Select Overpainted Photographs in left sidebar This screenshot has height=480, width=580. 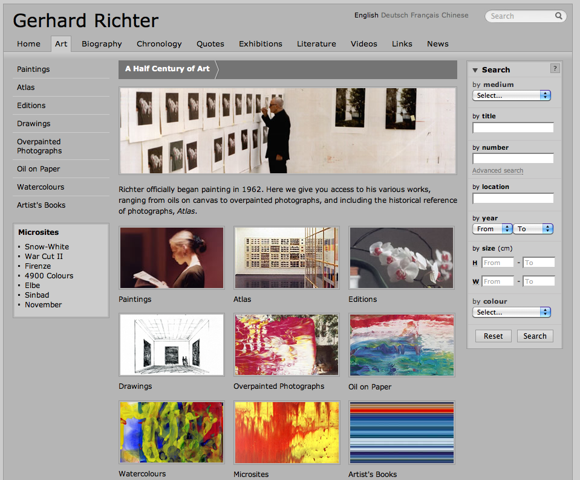pos(39,146)
